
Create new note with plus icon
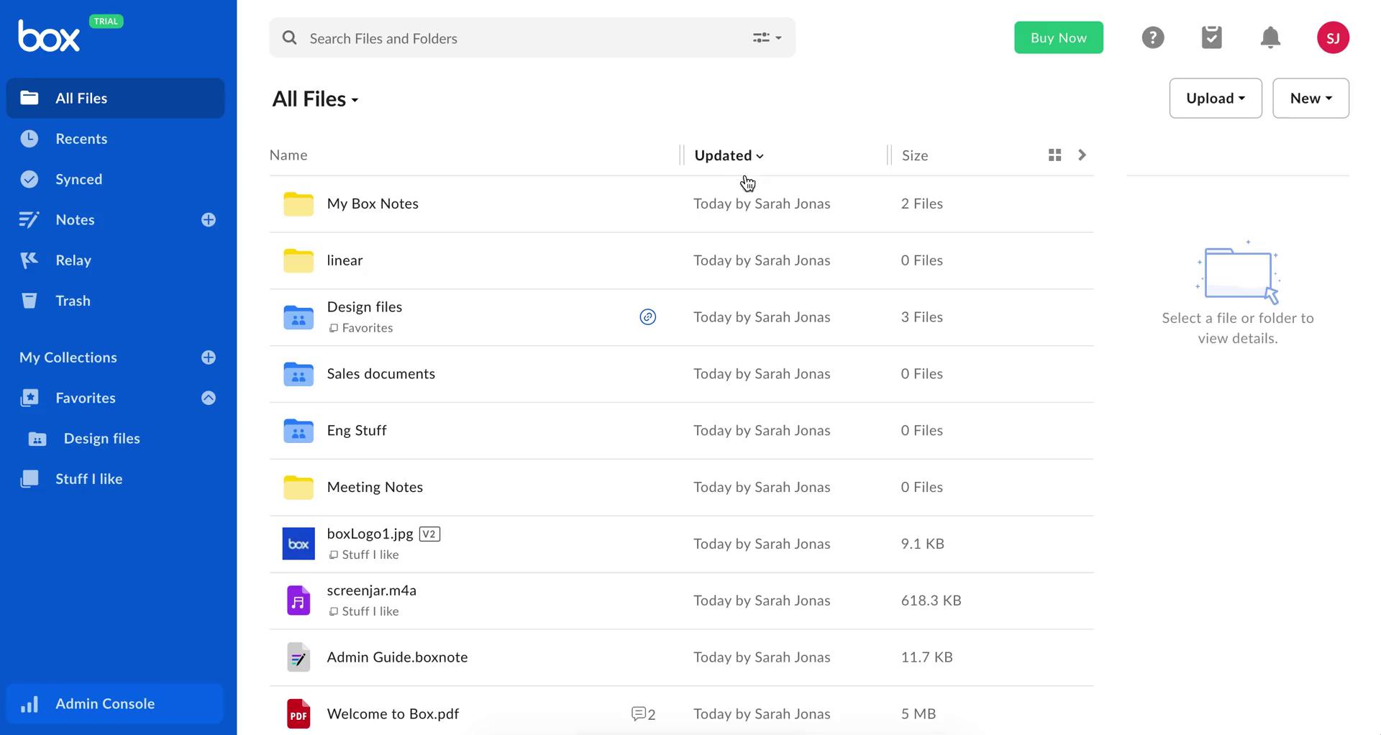[x=209, y=219]
